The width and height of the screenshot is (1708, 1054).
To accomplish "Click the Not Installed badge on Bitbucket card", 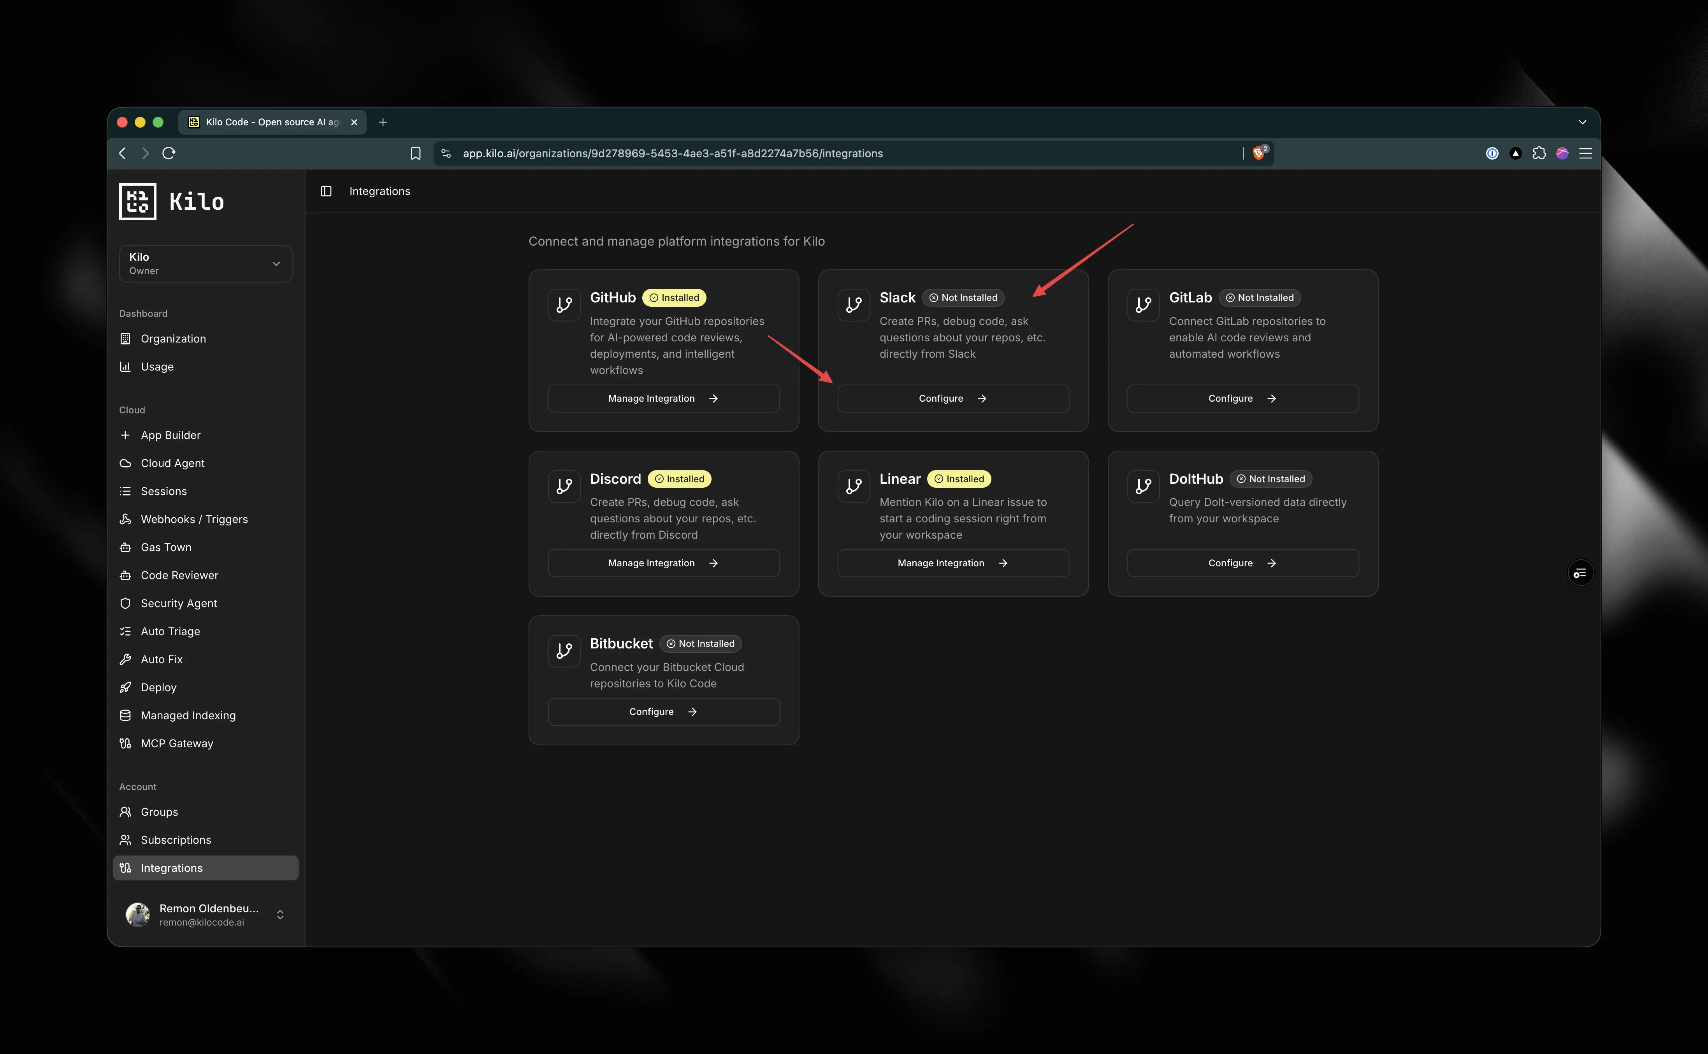I will pyautogui.click(x=701, y=643).
